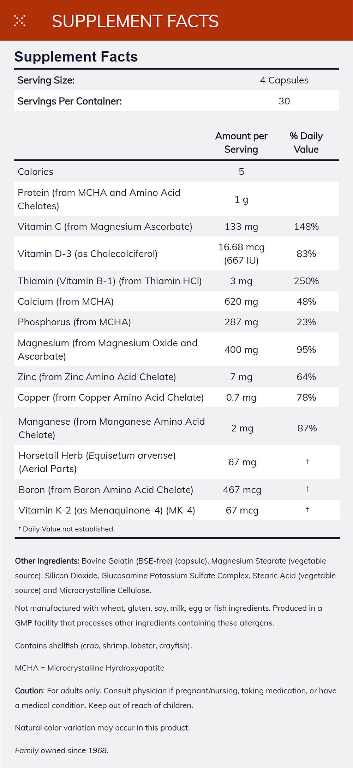The width and height of the screenshot is (353, 768).
Task: Click the Amount per Serving column header
Action: pos(241,142)
